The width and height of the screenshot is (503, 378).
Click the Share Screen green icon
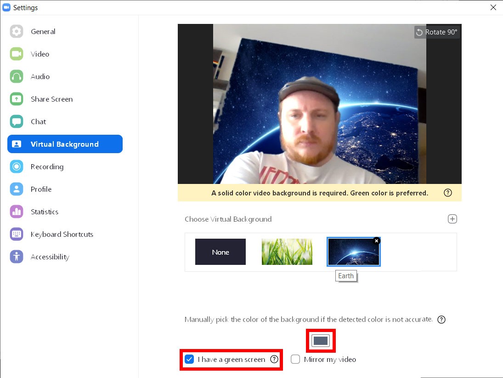tap(17, 99)
